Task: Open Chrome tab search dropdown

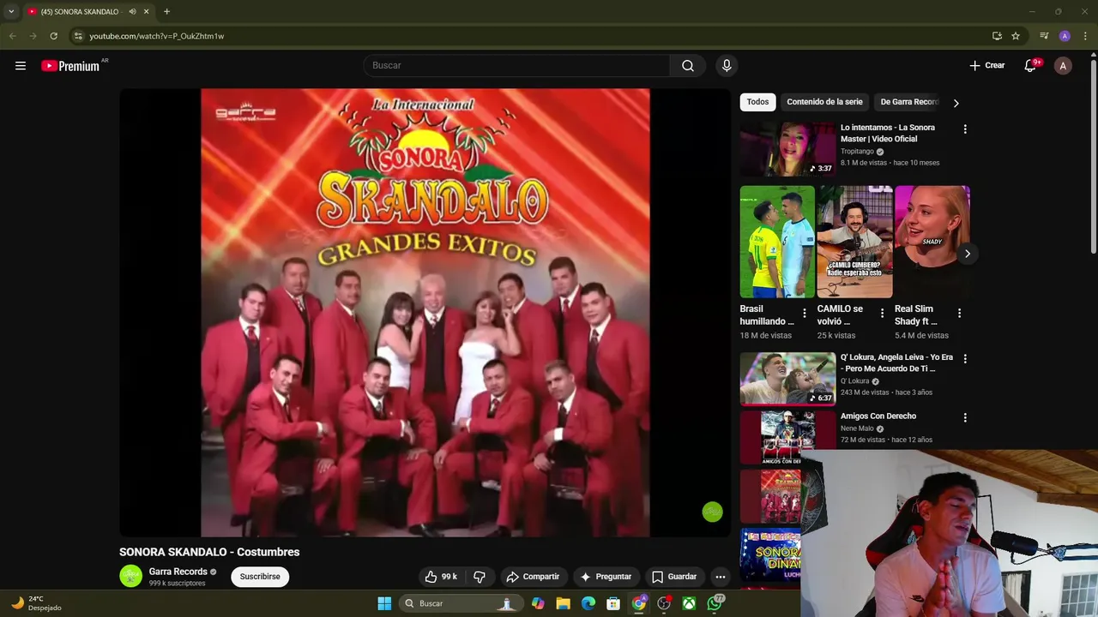Action: (x=11, y=12)
